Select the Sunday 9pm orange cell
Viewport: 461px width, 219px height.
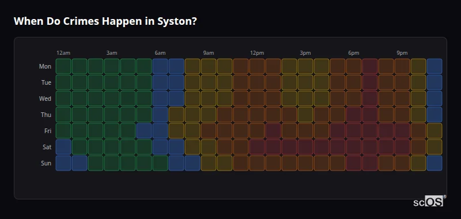click(x=402, y=163)
